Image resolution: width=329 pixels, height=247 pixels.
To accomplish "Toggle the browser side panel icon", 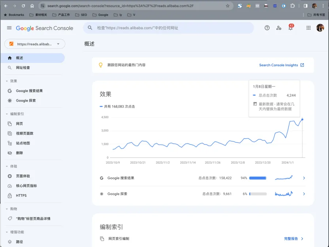I will [306, 6].
